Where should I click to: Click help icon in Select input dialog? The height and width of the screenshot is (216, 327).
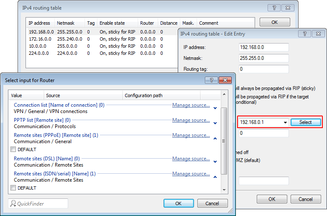(212, 80)
